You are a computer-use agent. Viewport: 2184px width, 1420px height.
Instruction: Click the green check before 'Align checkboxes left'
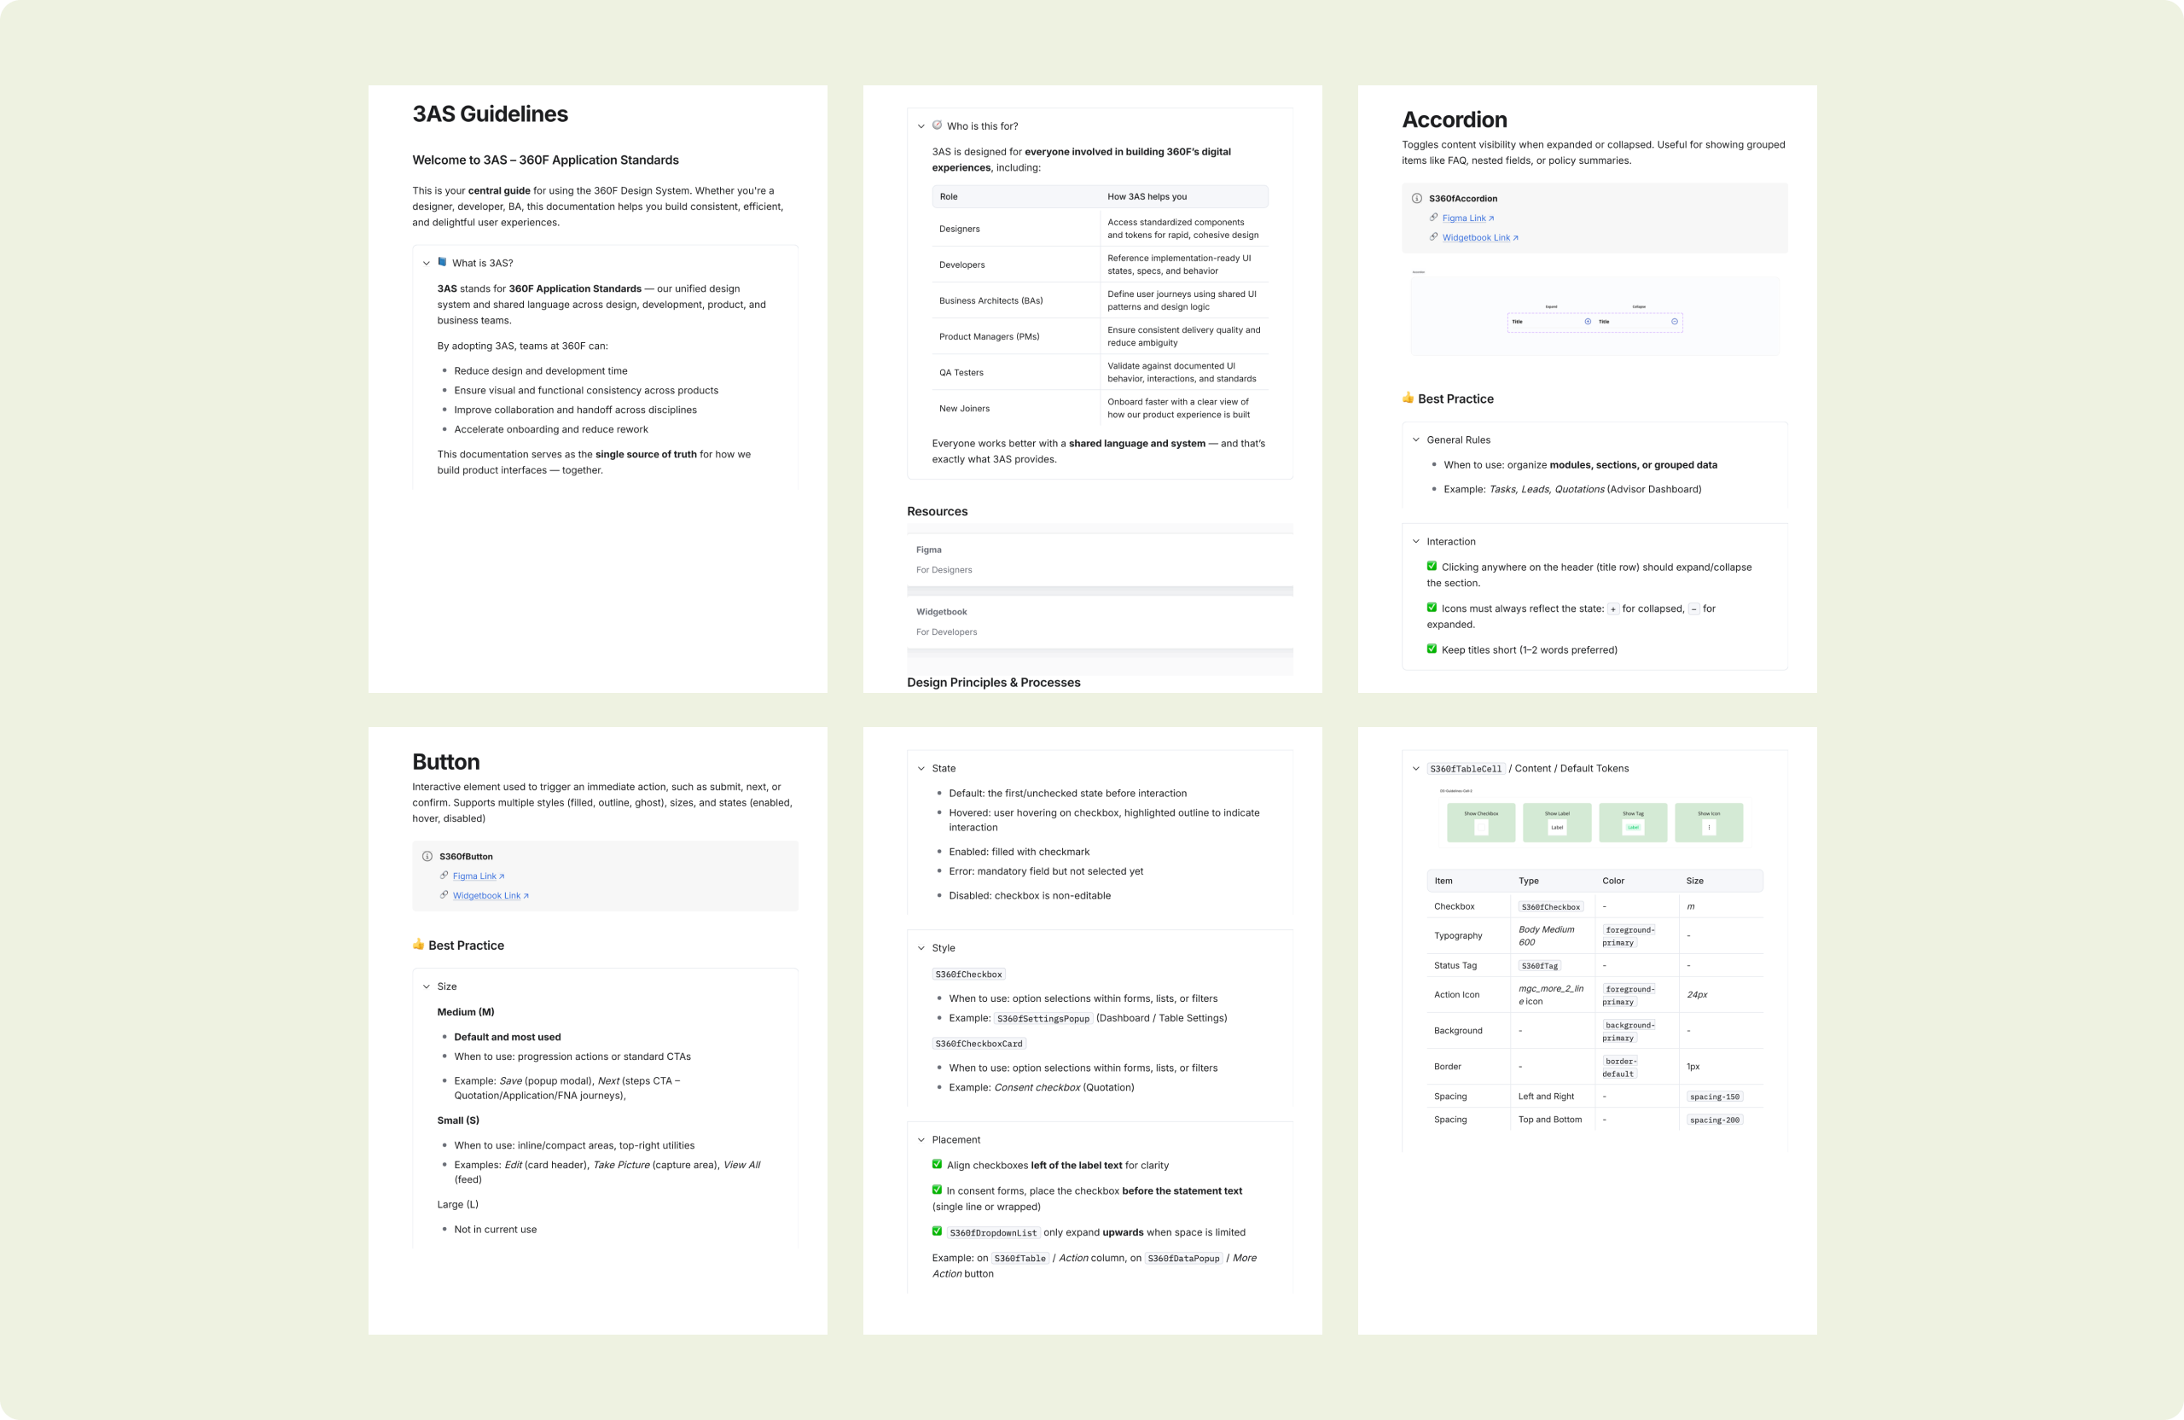[937, 1164]
